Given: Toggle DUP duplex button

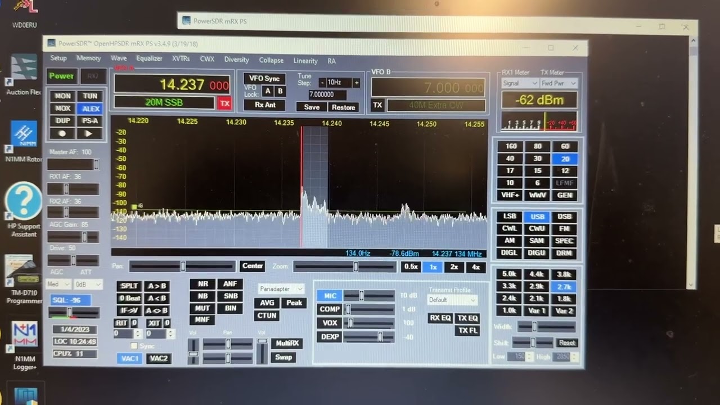Looking at the screenshot, I should 62,121.
